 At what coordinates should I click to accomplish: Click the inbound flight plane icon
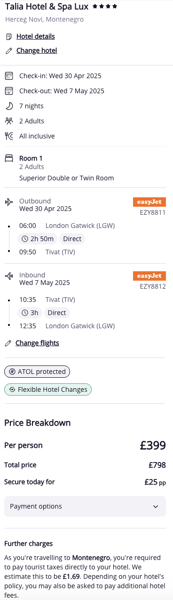click(x=8, y=276)
